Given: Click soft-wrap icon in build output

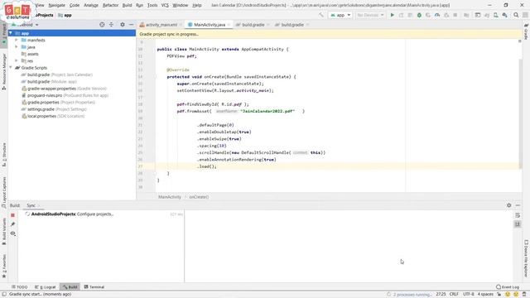Looking at the screenshot, I should 518,215.
